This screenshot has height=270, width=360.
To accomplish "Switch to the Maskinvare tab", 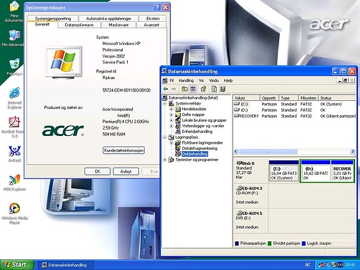I will 118,25.
